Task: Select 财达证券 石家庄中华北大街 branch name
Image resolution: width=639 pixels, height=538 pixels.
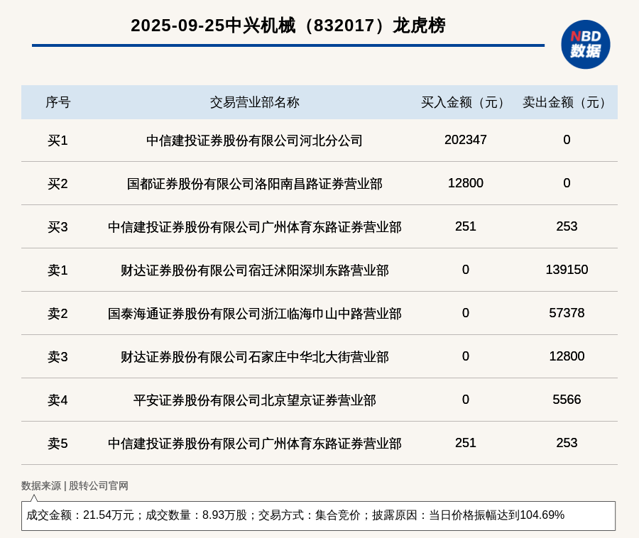Action: click(x=254, y=357)
